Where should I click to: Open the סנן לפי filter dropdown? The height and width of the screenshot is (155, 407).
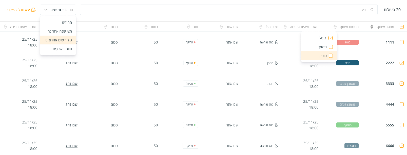(58, 10)
